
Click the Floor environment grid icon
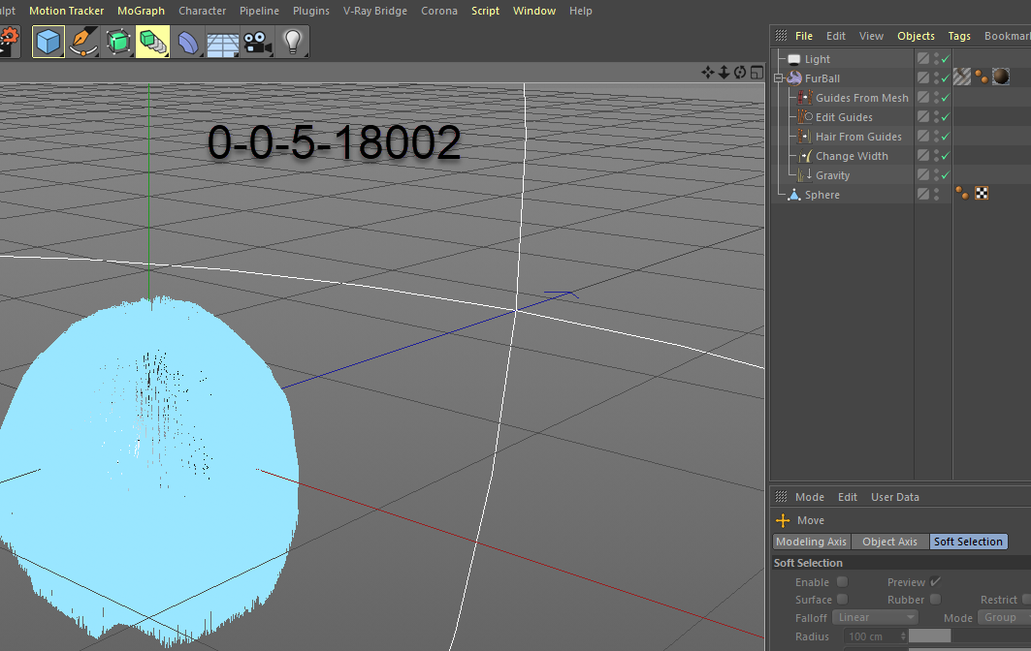(222, 42)
